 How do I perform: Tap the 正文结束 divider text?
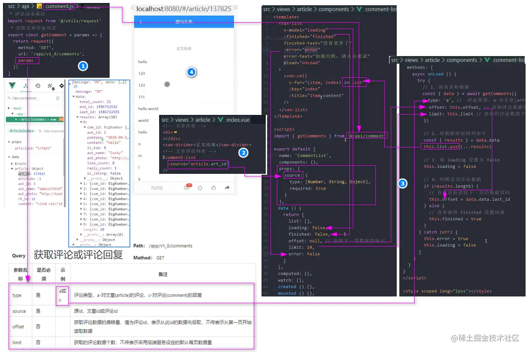tap(184, 49)
